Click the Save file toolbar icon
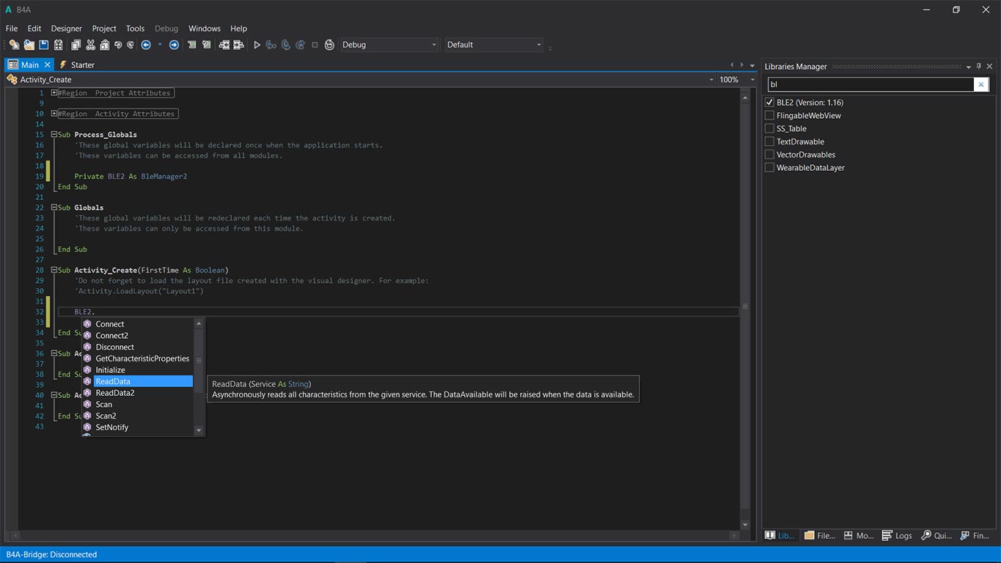Viewport: 1001px width, 563px height. pos(43,45)
